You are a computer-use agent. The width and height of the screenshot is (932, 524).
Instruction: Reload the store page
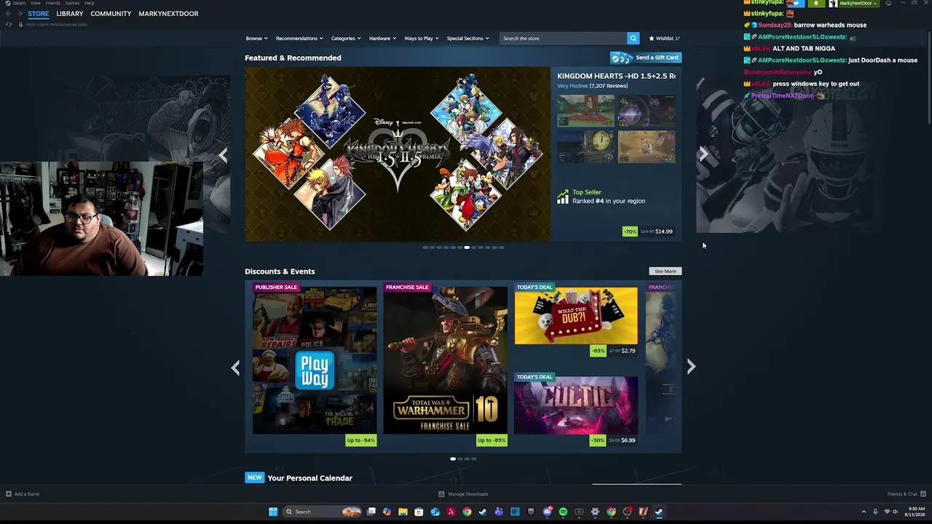coord(9,24)
